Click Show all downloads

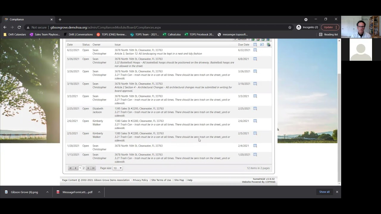[x=324, y=192]
